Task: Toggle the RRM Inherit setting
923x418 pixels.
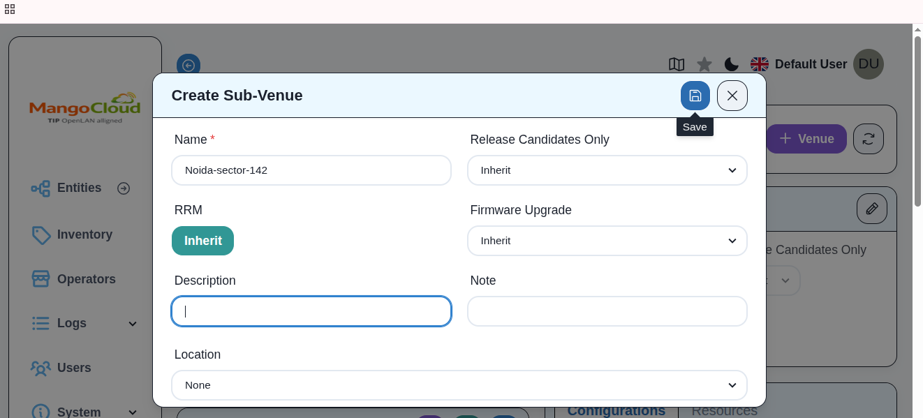Action: coord(202,240)
